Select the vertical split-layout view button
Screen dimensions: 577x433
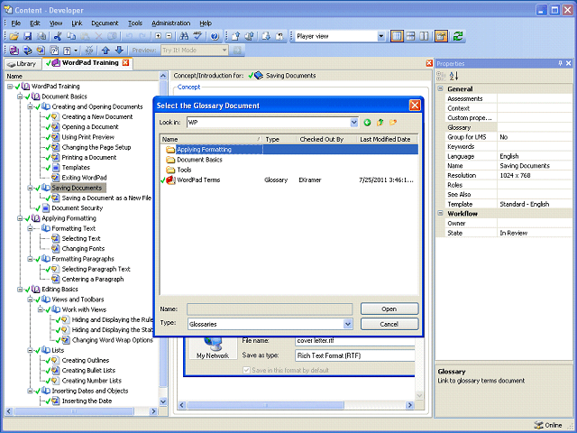(x=425, y=36)
